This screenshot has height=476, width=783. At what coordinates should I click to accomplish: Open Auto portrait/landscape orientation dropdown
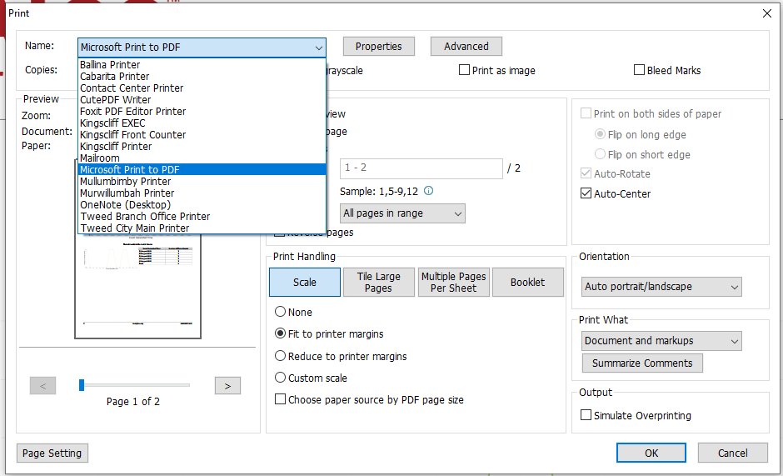(x=661, y=287)
